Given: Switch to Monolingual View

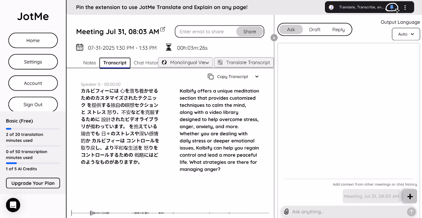Looking at the screenshot, I should (185, 62).
